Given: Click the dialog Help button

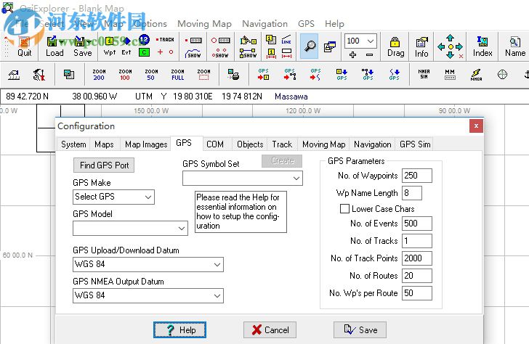Looking at the screenshot, I should coord(179,330).
